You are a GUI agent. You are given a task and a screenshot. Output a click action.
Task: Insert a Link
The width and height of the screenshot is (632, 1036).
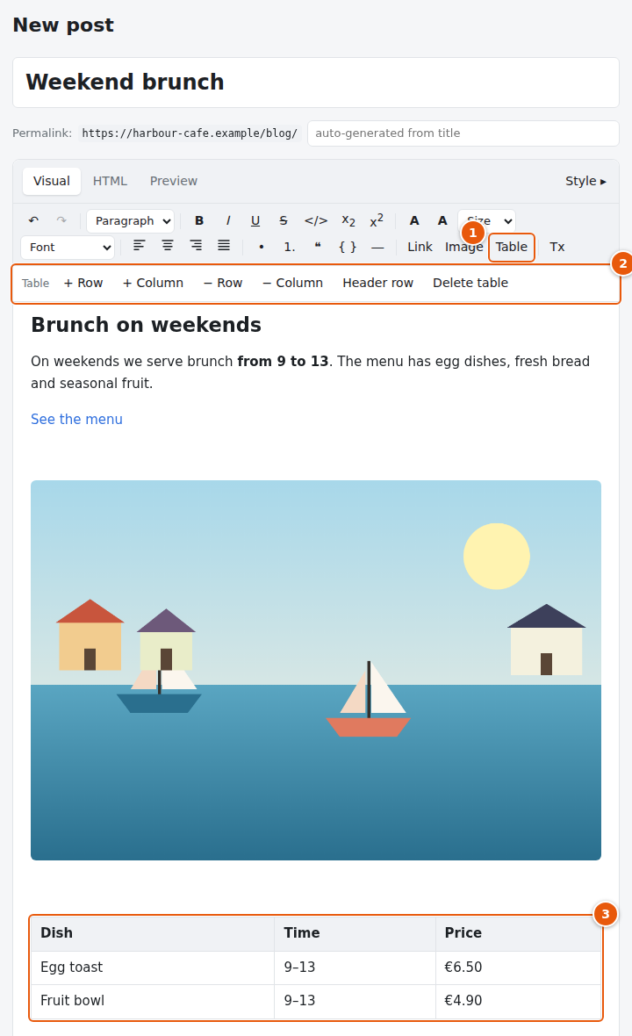point(420,247)
